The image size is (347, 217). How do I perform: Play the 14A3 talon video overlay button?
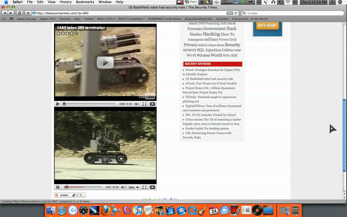click(x=105, y=62)
